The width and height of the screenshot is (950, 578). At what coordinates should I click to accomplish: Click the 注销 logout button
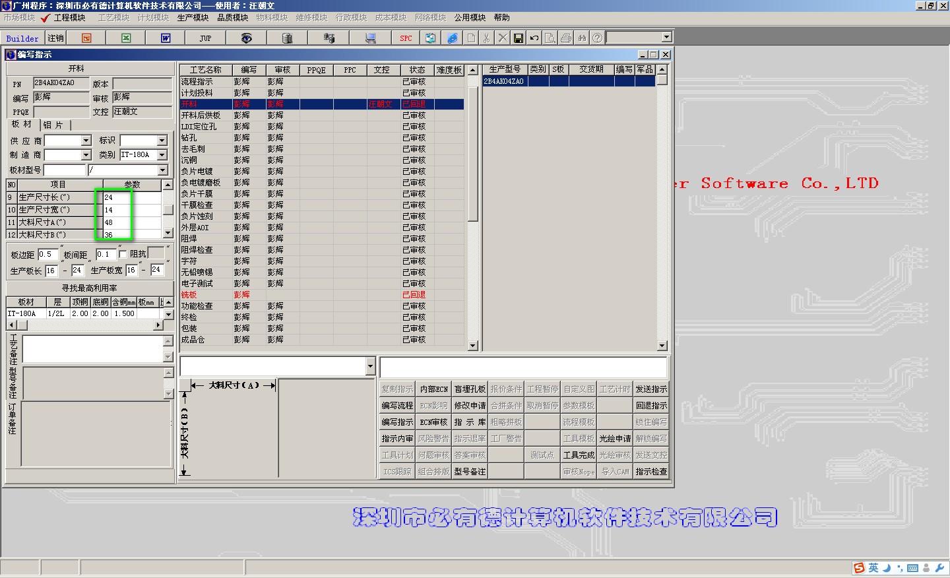coord(56,38)
